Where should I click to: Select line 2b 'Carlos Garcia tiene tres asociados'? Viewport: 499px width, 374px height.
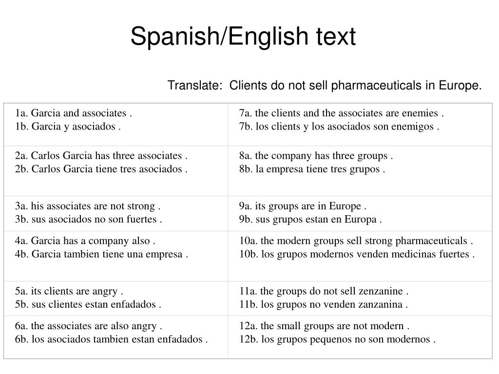[101, 169]
